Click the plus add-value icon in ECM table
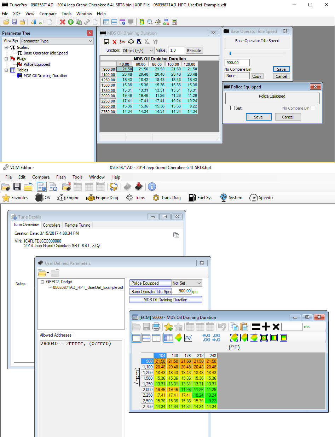 pos(266,327)
